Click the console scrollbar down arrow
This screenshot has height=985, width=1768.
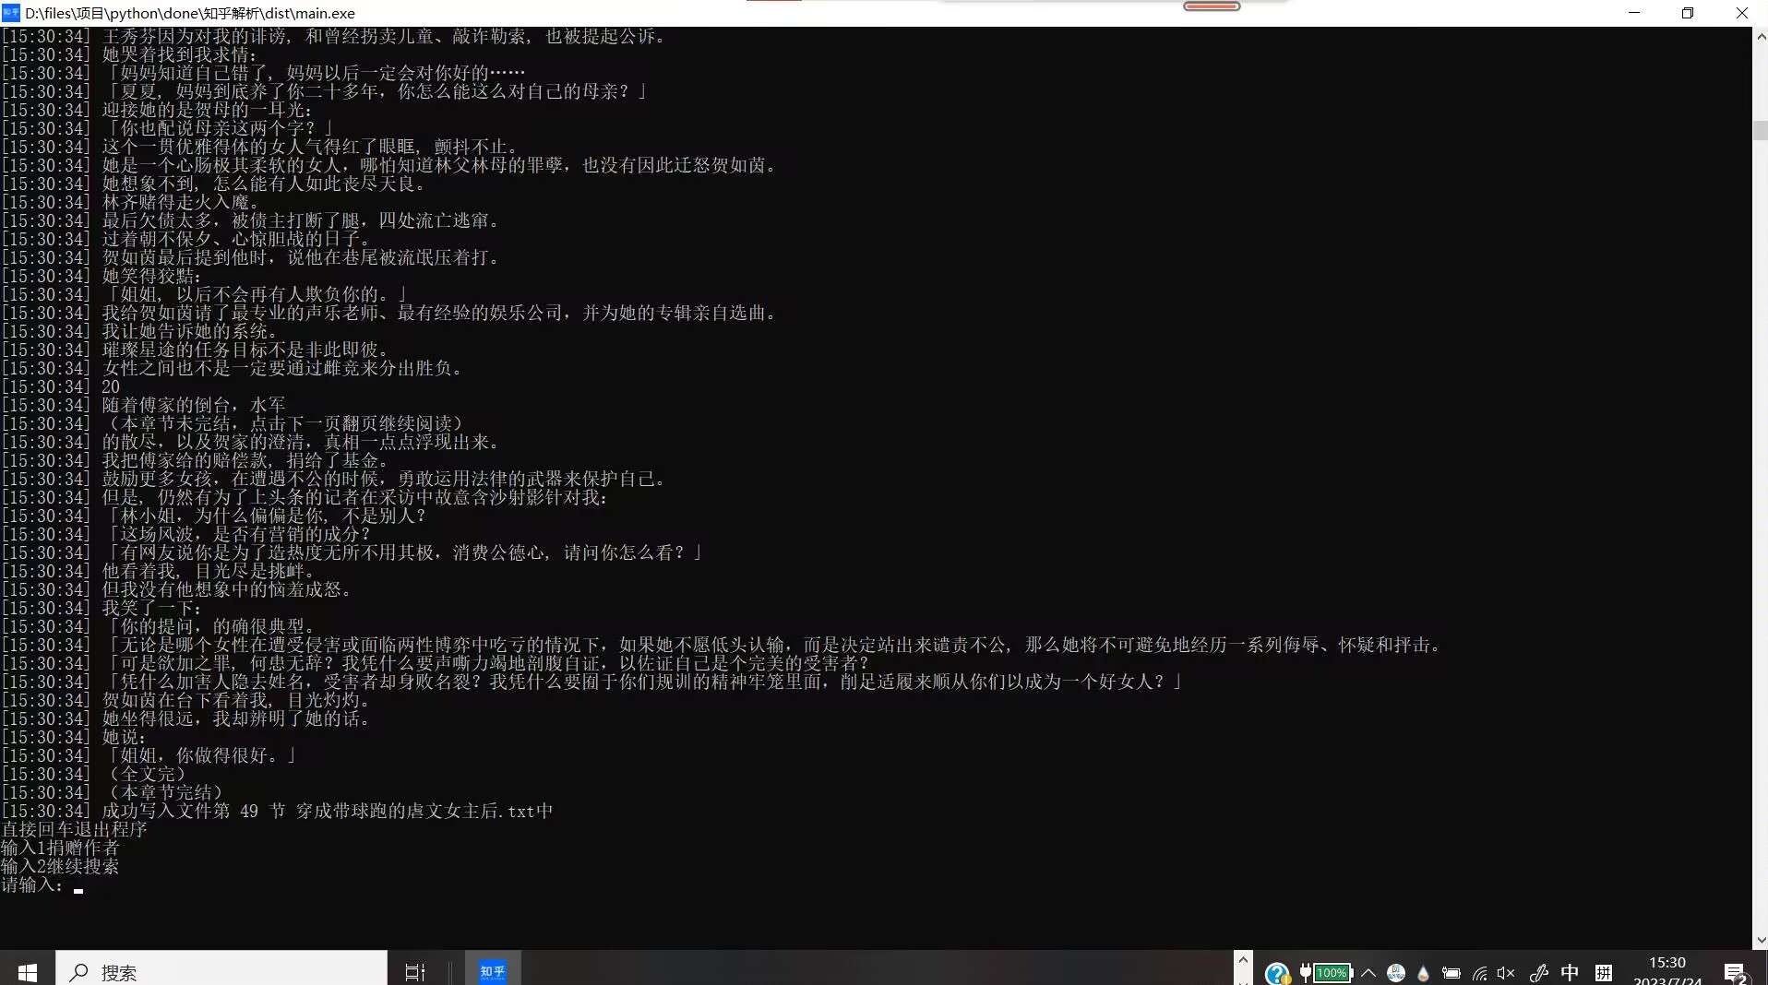pyautogui.click(x=1761, y=940)
